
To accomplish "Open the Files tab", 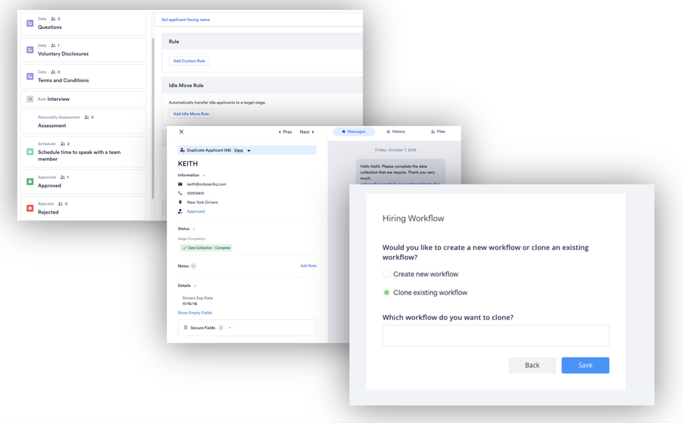I will (x=438, y=132).
